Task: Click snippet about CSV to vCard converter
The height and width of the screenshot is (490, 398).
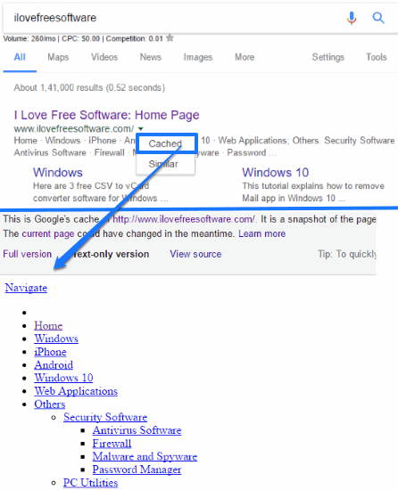Action: click(x=101, y=192)
